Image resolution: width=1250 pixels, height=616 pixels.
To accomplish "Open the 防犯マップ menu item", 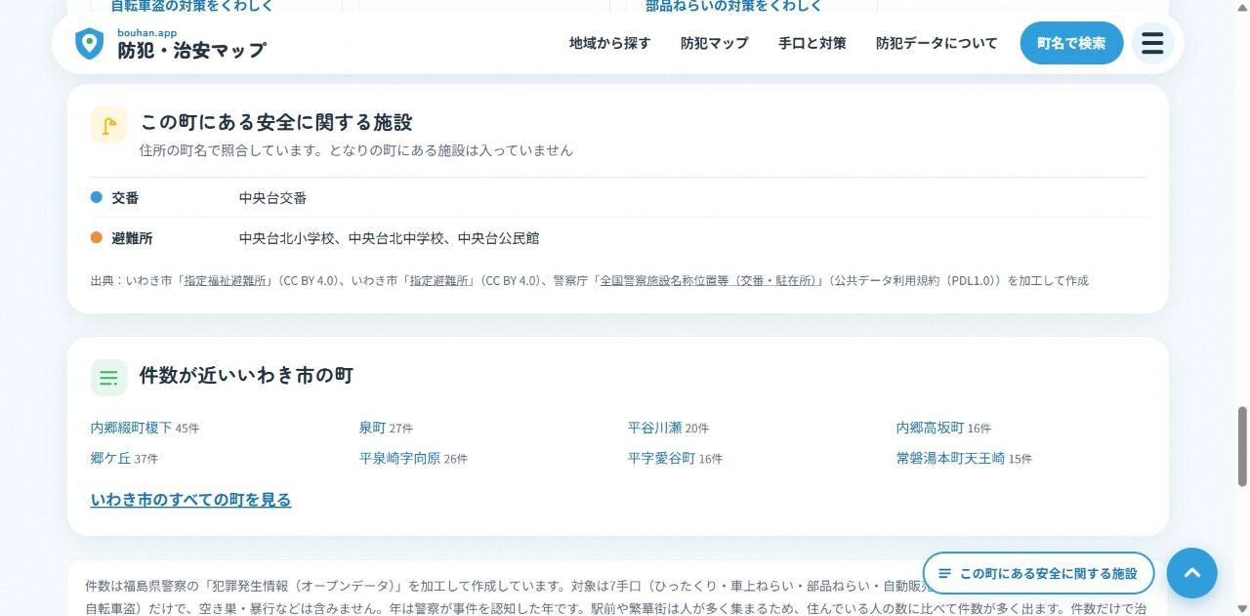I will (714, 43).
